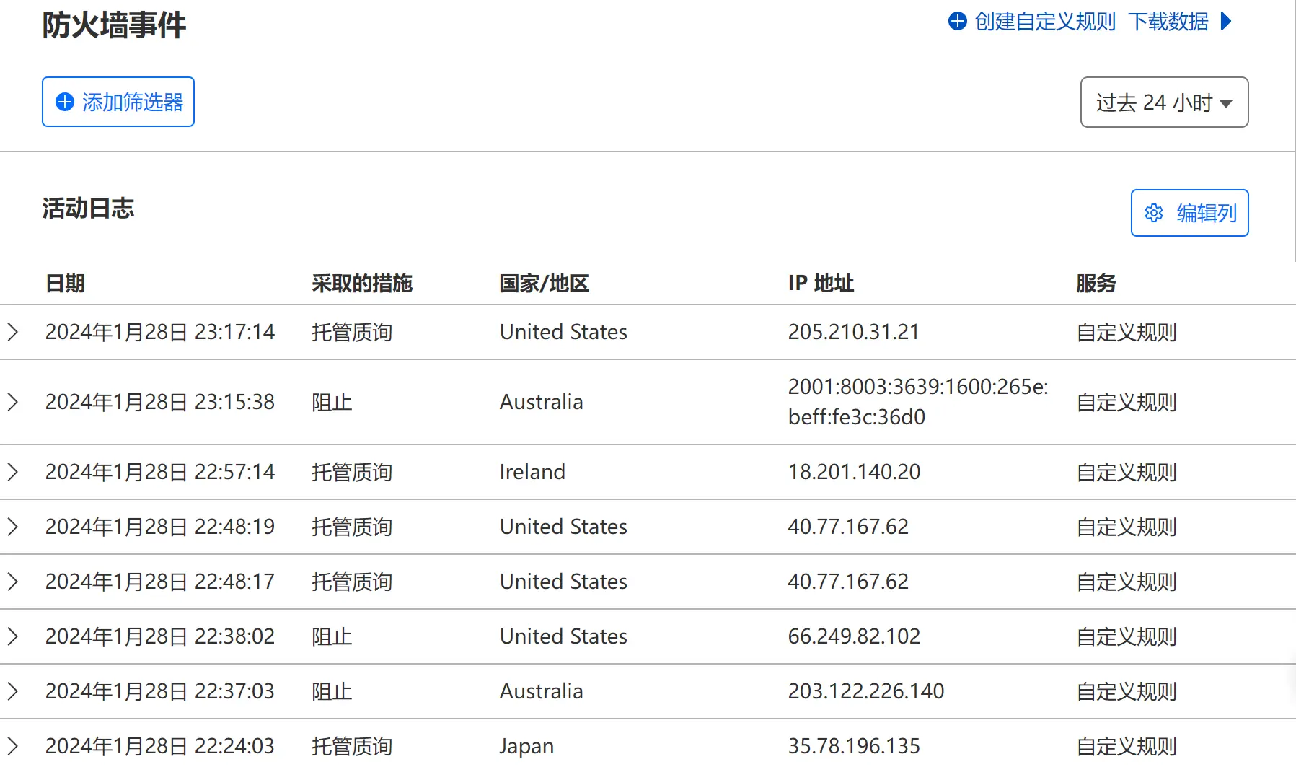
Task: Click the gear icon in 编辑列
Action: tap(1154, 213)
